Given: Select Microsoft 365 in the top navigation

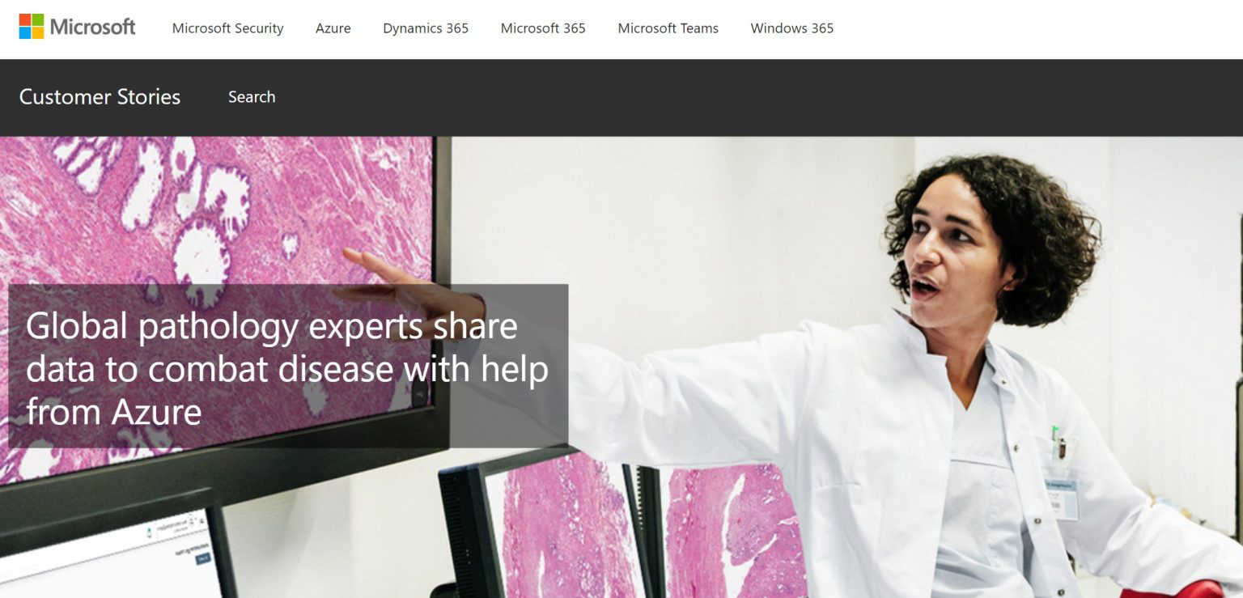Looking at the screenshot, I should [543, 28].
